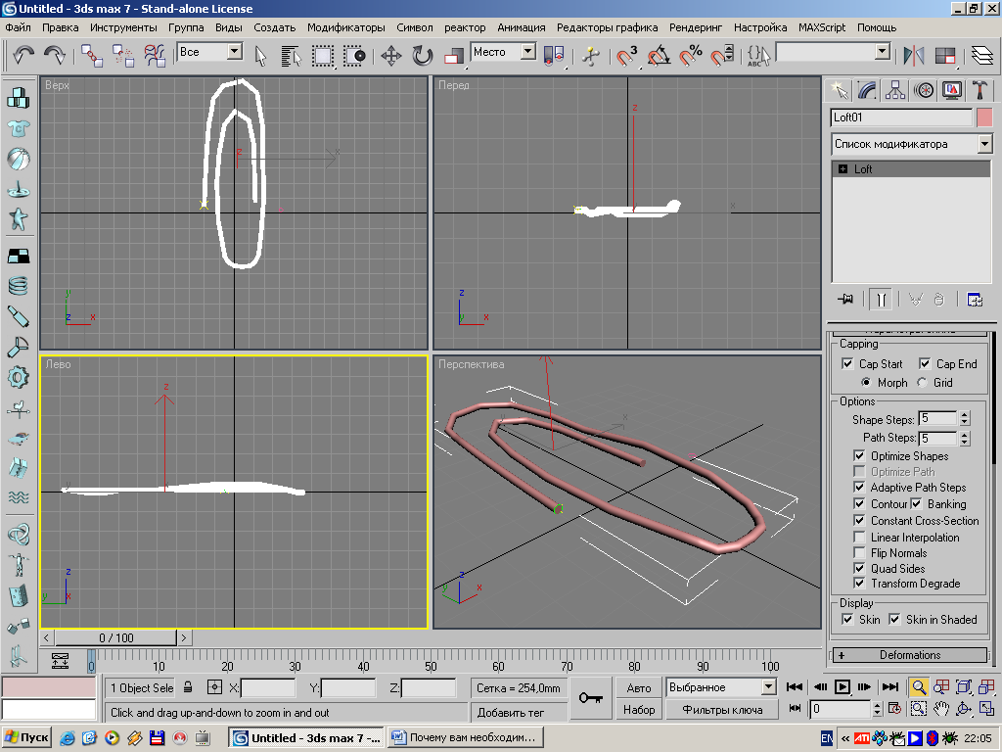
Task: Activate the Zoom magnifier viewport tool
Action: coord(918,687)
